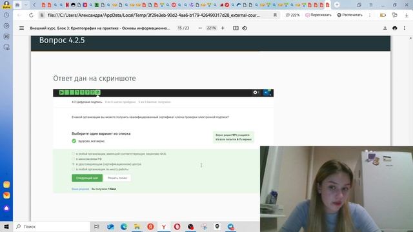The image size is (413, 232).
Task: Open Yandex Mail icon in sidebar
Action: [x=6, y=195]
